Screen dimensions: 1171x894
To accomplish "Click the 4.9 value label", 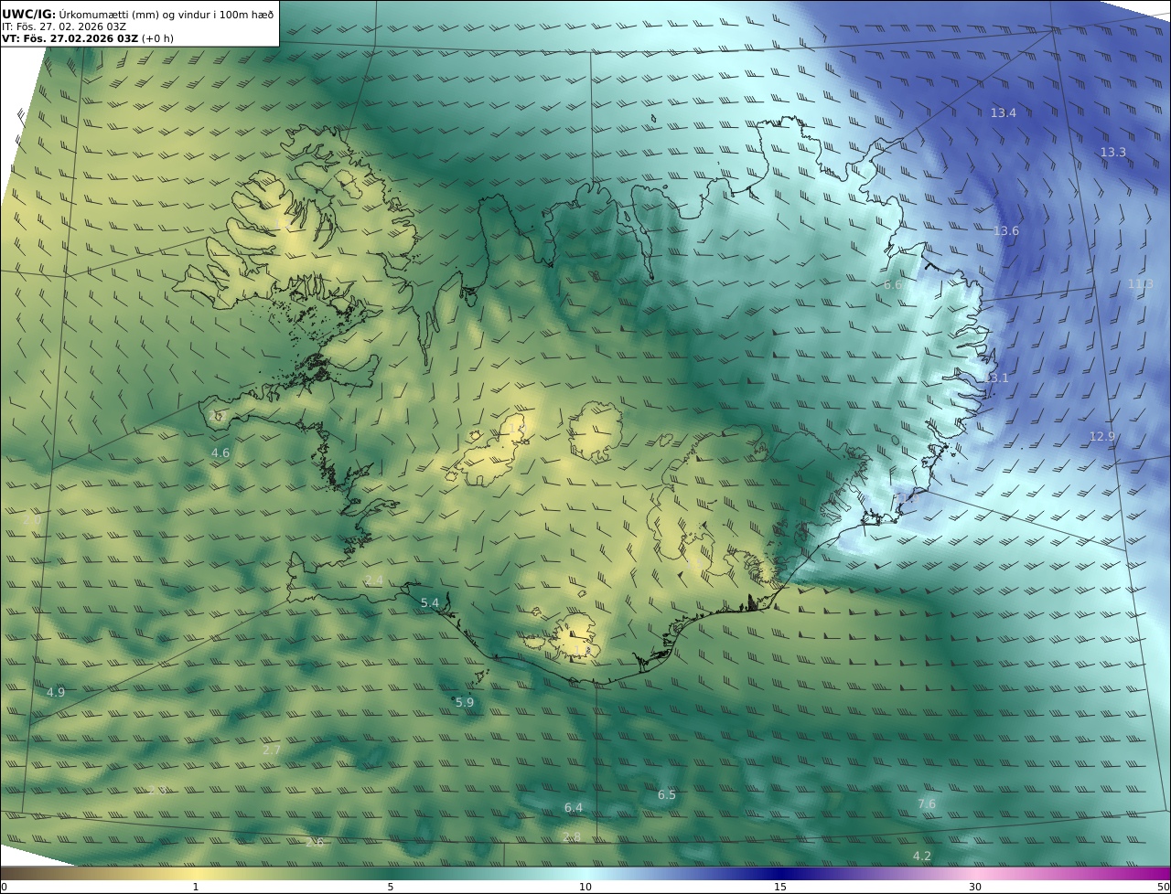I will [x=56, y=692].
